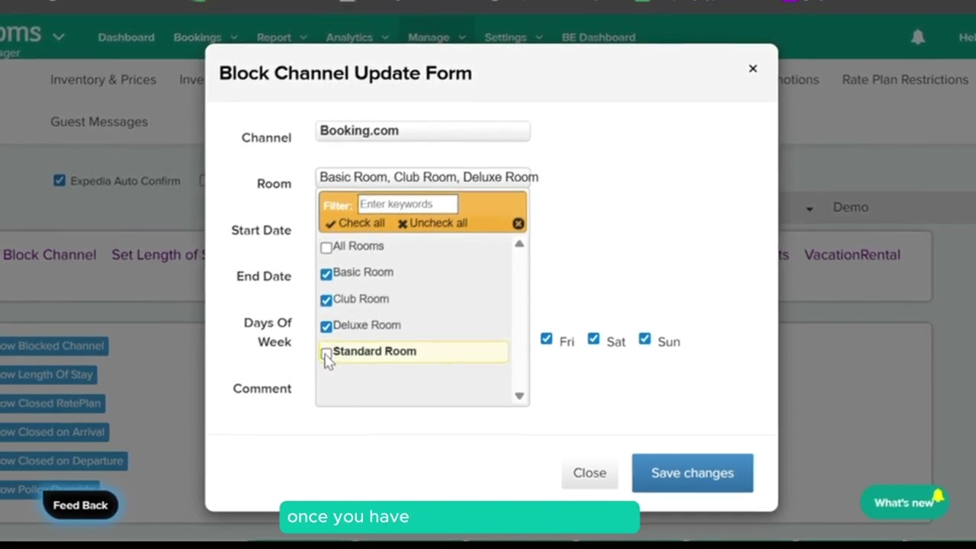Click room list scroll up arrow
976x549 pixels.
coord(519,244)
